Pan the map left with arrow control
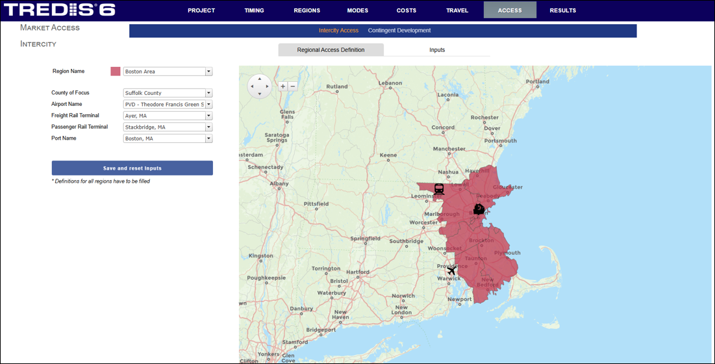 click(x=252, y=86)
